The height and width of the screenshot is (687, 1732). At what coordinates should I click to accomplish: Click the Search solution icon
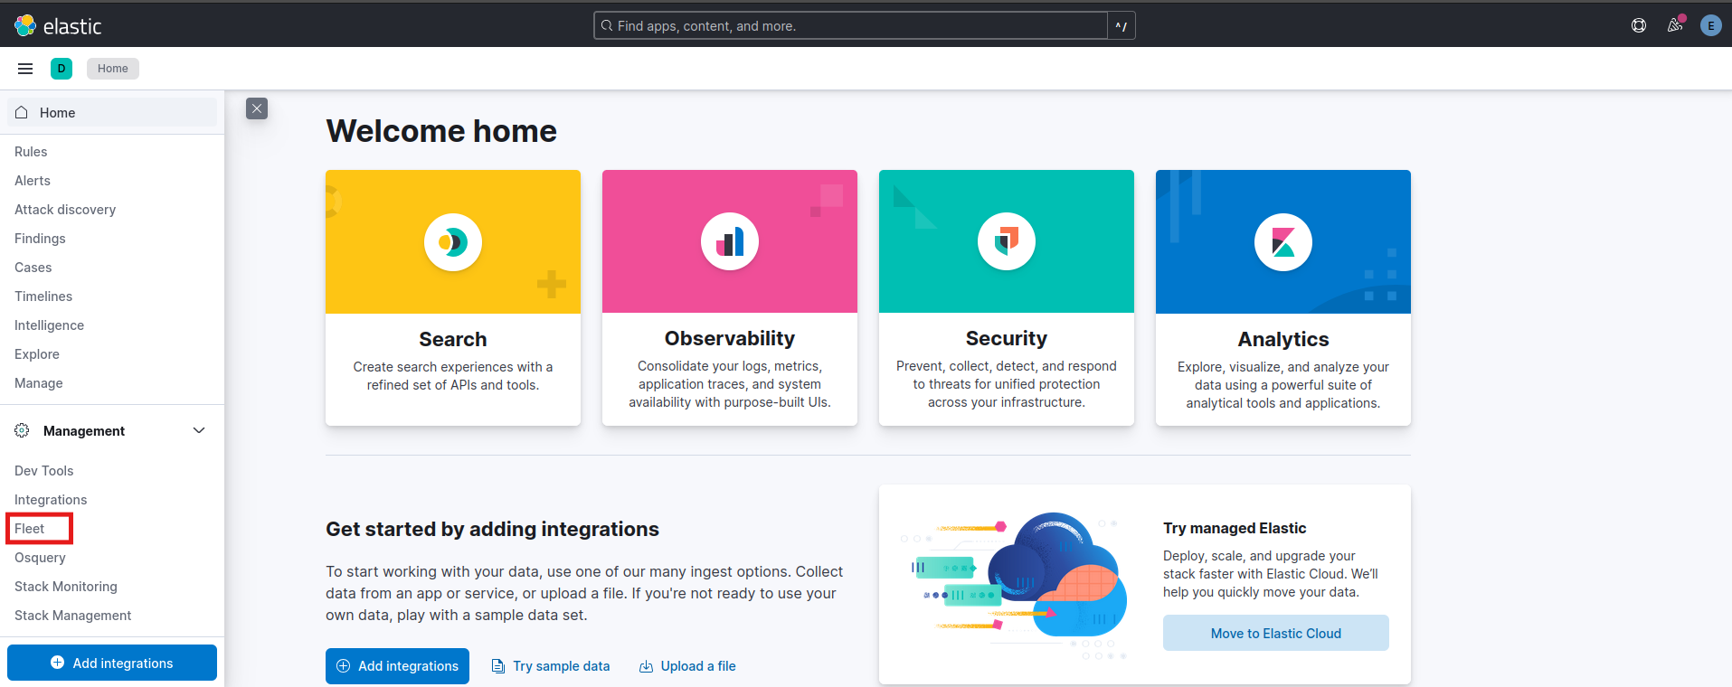pos(452,242)
